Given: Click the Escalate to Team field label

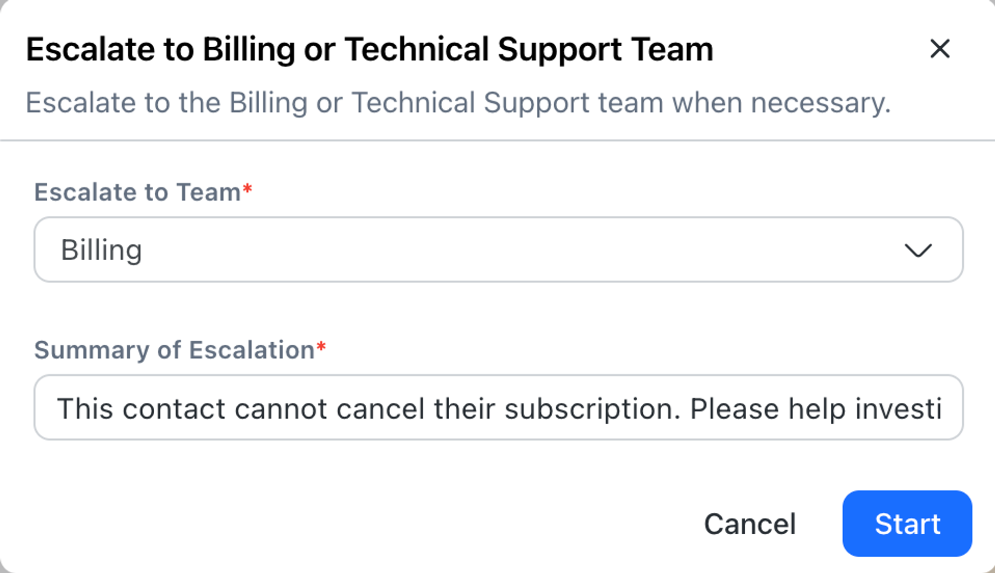Looking at the screenshot, I should pos(137,192).
